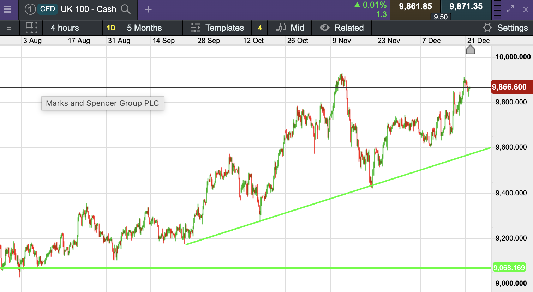Click the buy price 9,871.35 button
This screenshot has width=533, height=292.
(x=466, y=7)
